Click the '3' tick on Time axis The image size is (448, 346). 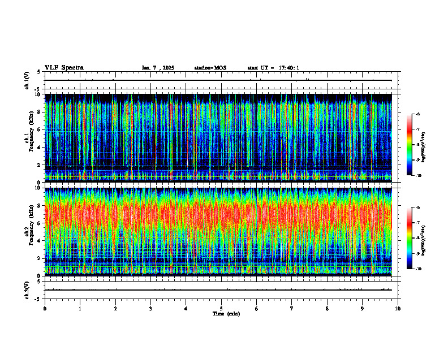click(150, 309)
